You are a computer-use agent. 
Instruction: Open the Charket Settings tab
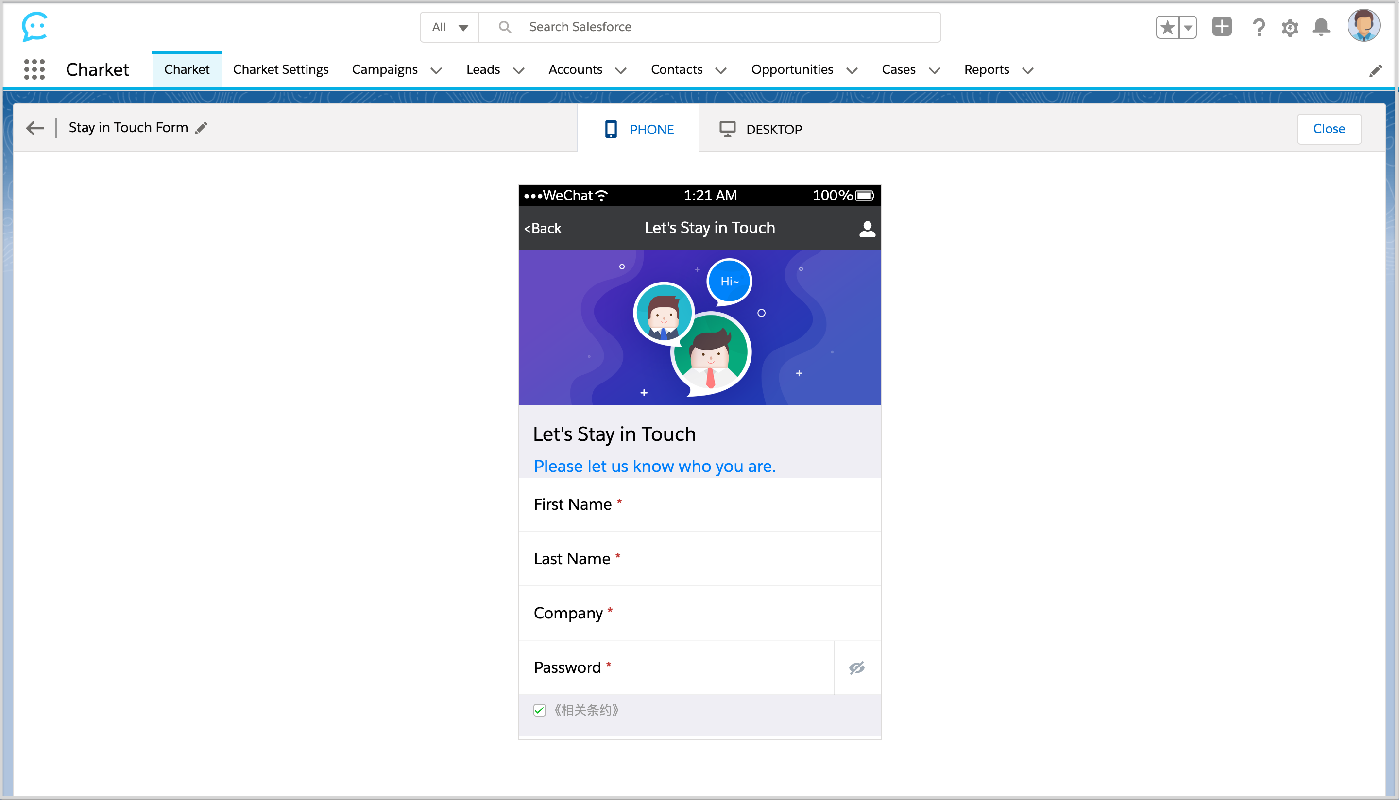pos(280,69)
